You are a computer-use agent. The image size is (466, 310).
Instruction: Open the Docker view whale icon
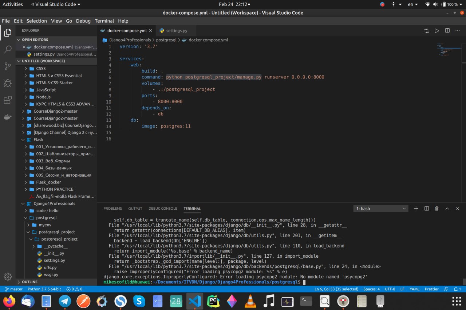click(8, 117)
